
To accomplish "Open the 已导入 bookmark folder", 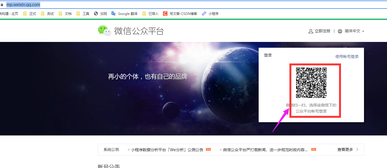I will coord(151,14).
